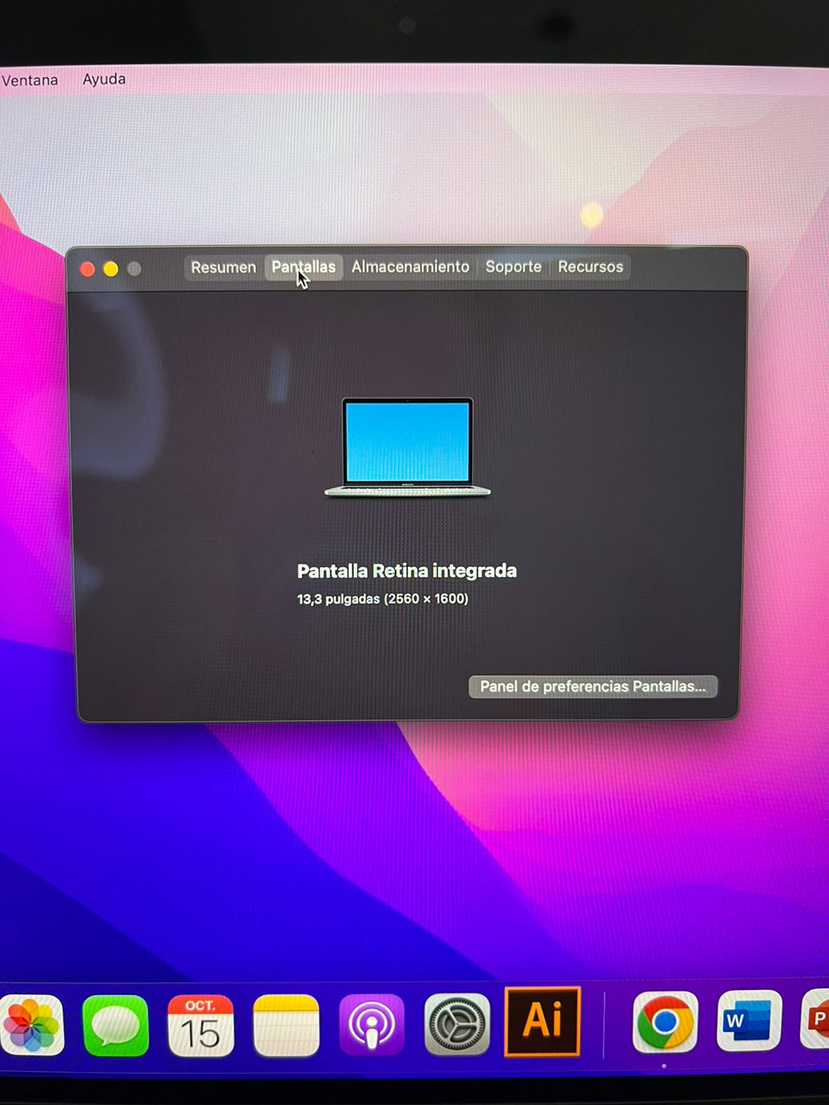Go to the Almacenamiento tab
The image size is (829, 1105).
[x=410, y=267]
